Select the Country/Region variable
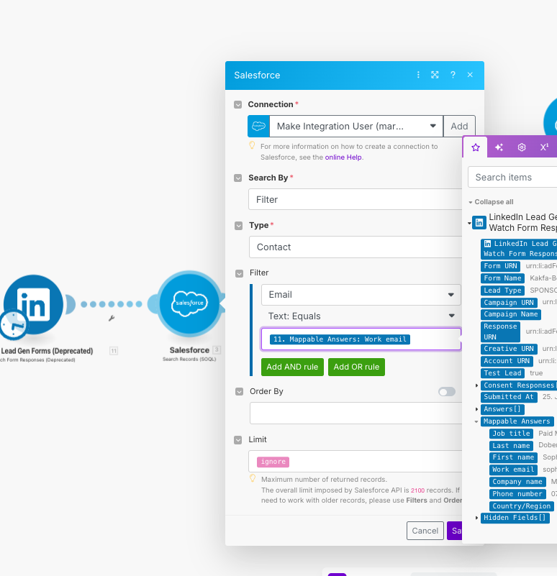 pos(522,506)
